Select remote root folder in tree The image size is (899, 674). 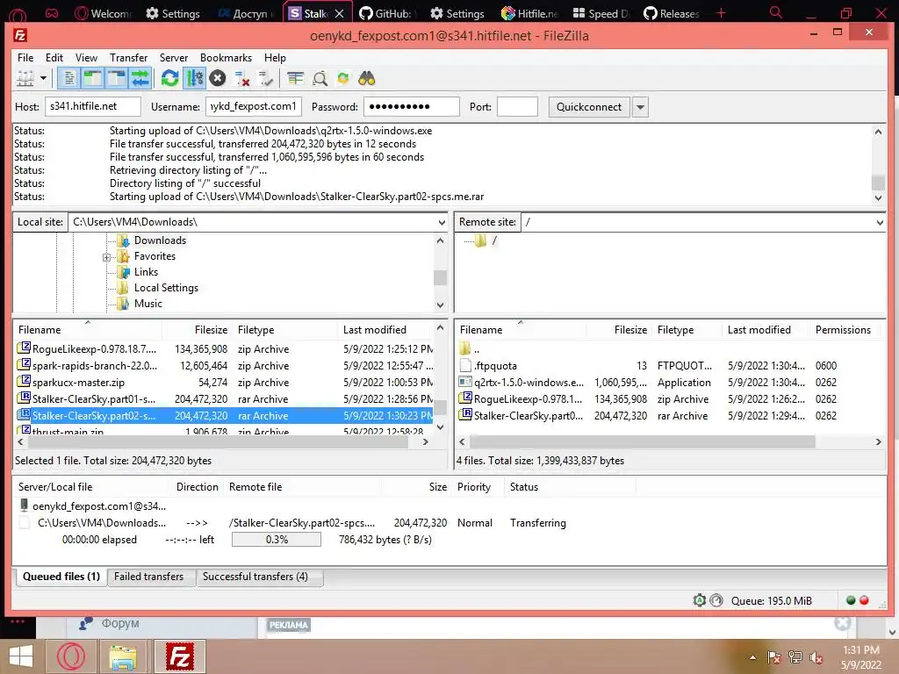coord(493,240)
